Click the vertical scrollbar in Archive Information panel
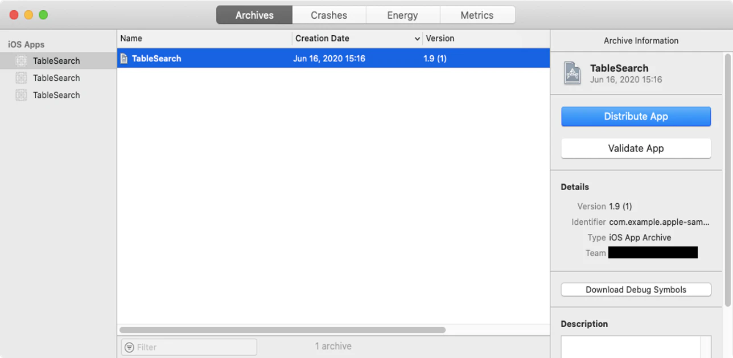This screenshot has height=358, width=733. pyautogui.click(x=727, y=180)
